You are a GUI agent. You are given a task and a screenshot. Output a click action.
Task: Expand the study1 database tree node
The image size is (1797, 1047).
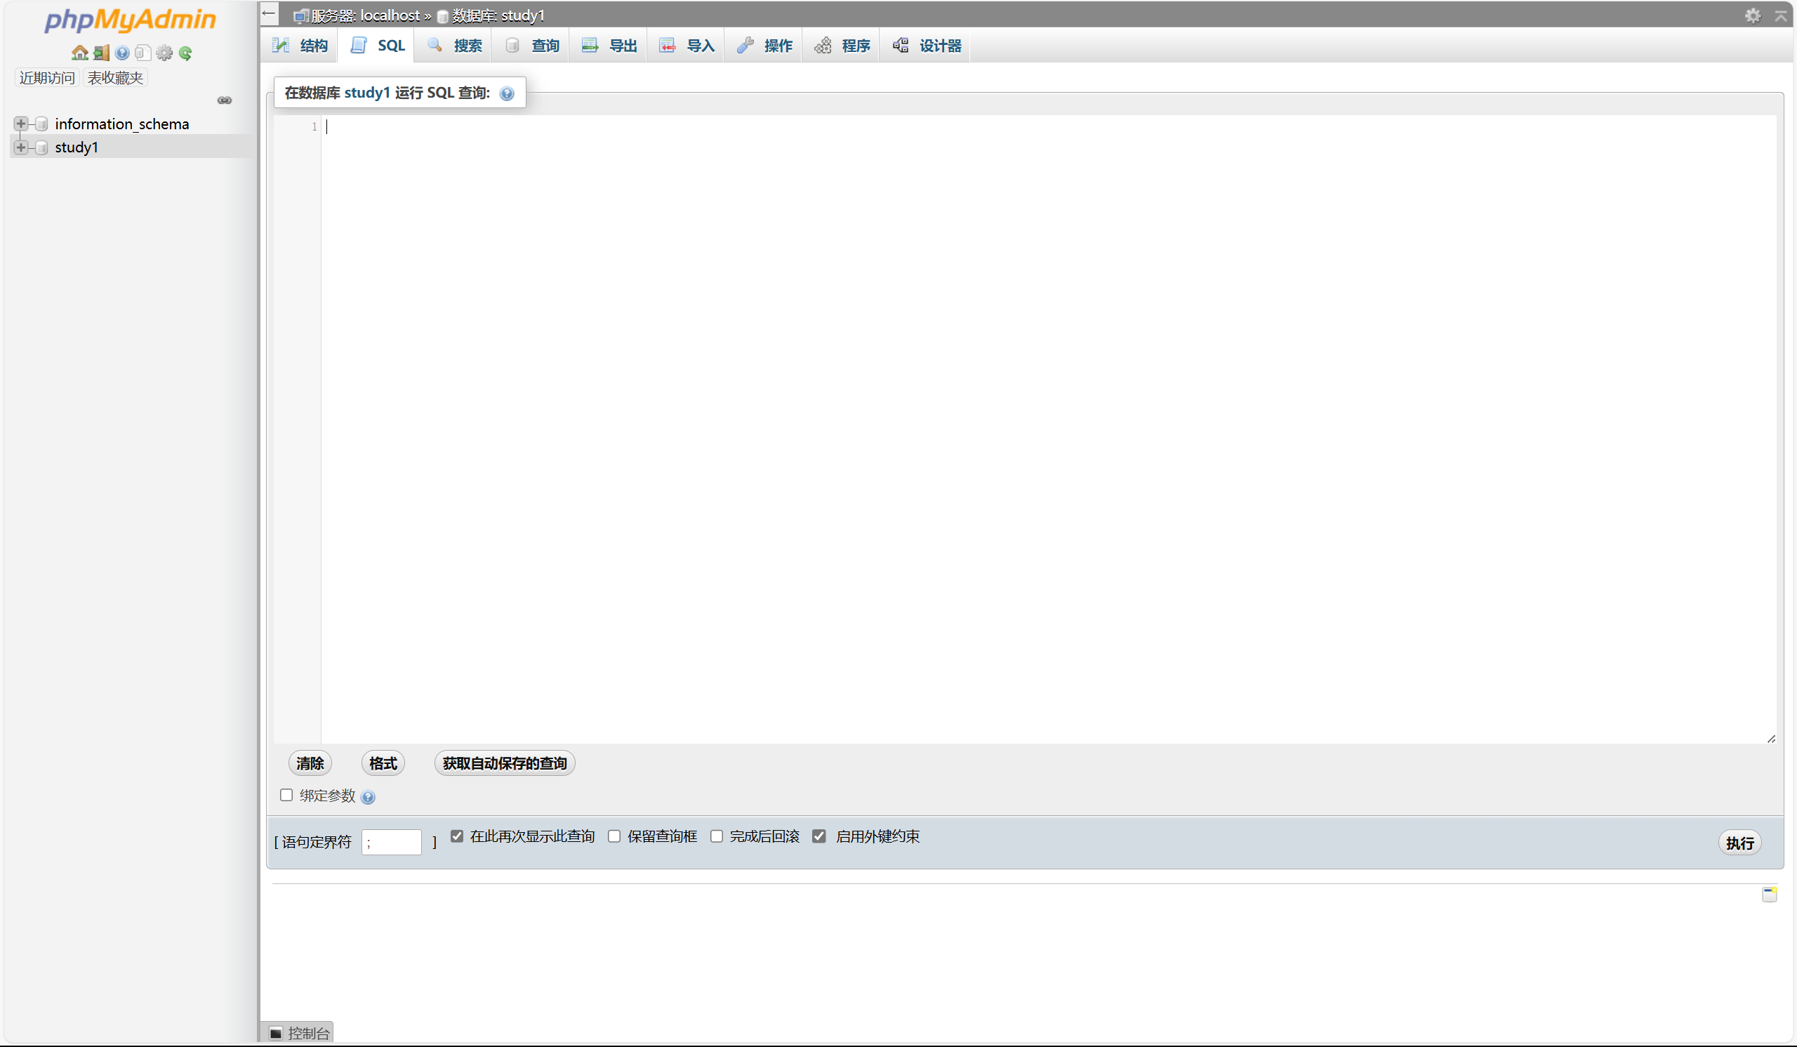(20, 147)
